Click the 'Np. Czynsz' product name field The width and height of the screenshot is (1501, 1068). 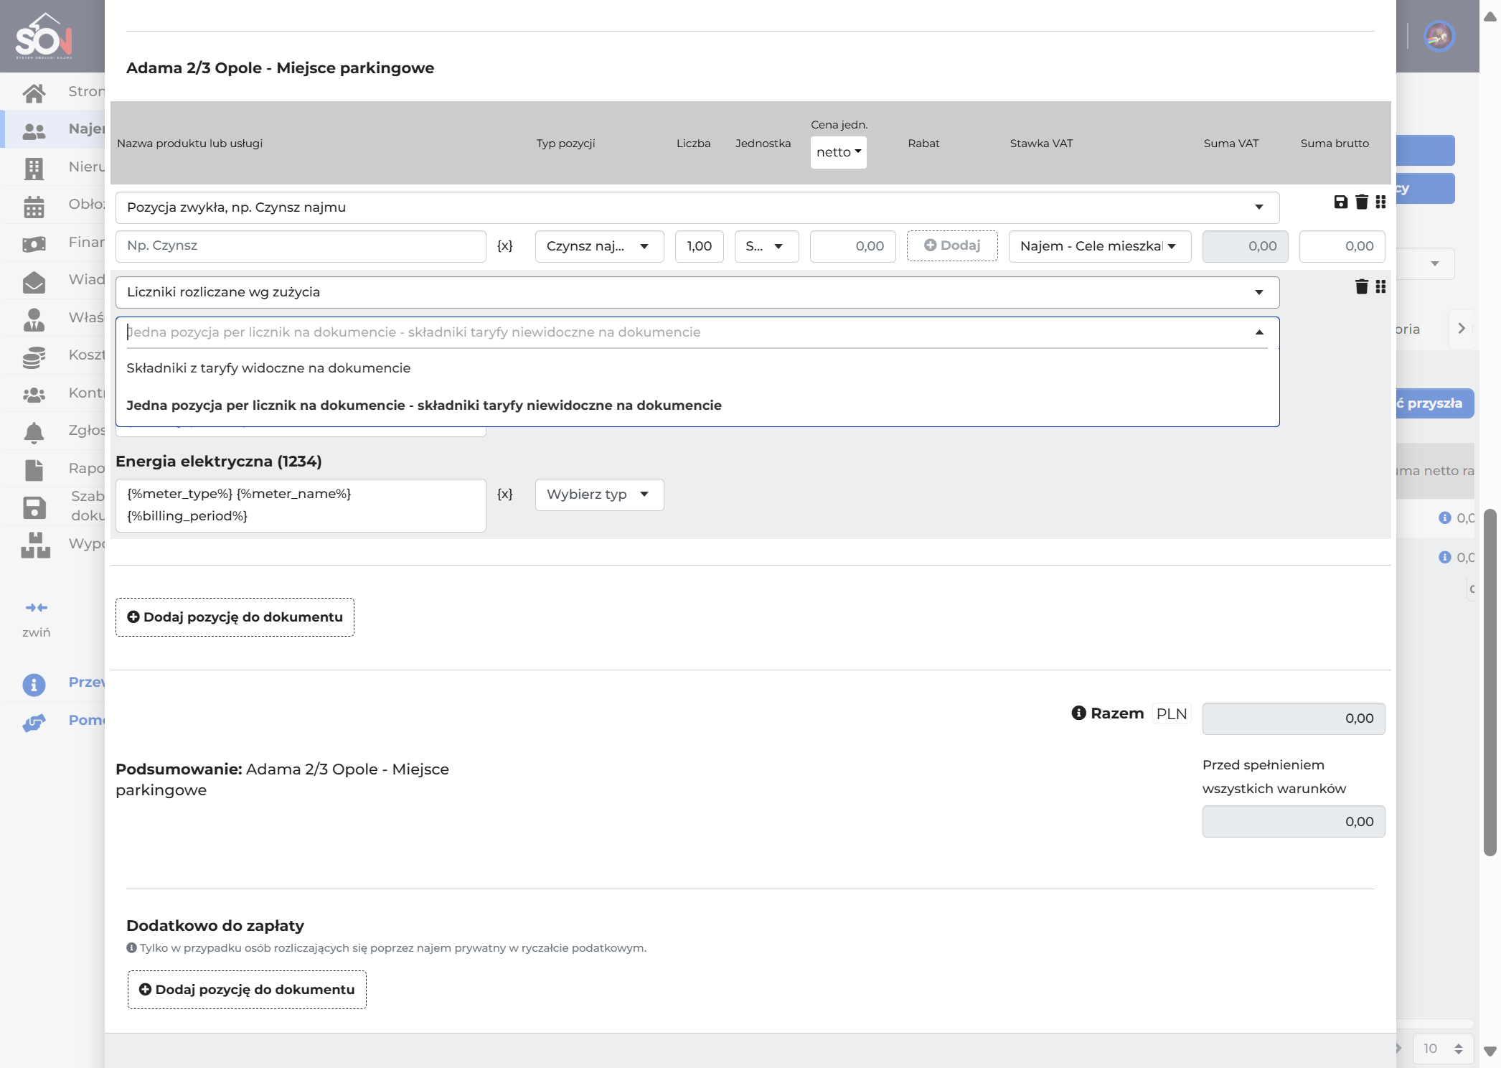tap(301, 246)
